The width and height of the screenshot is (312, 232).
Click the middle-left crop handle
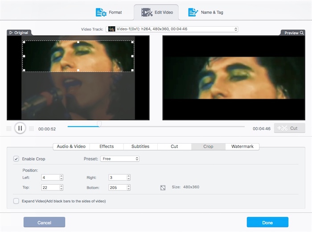pos(24,56)
